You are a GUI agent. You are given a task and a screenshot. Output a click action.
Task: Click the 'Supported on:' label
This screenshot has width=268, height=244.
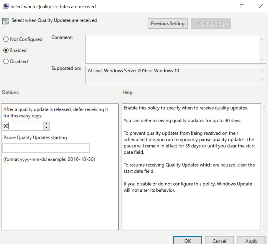pos(66,68)
